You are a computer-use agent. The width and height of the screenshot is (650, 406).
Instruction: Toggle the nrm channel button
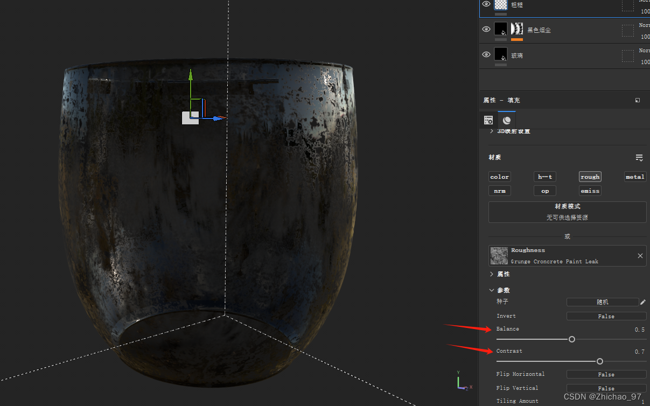500,191
